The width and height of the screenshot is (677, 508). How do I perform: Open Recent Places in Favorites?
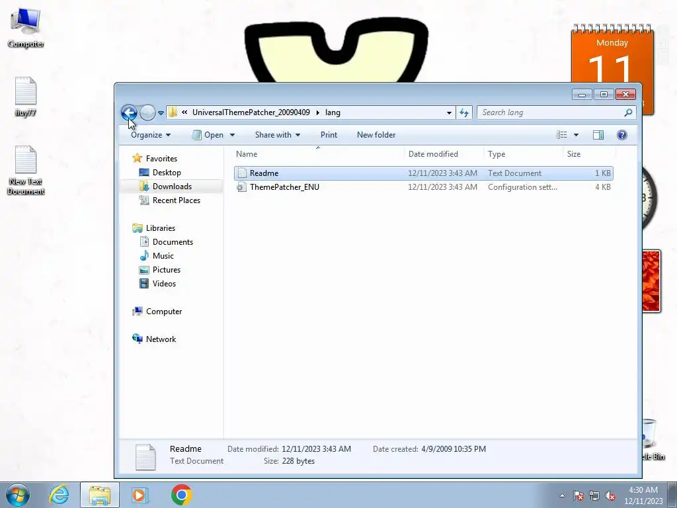pyautogui.click(x=176, y=200)
